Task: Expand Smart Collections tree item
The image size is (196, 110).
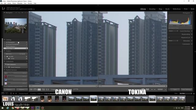Action: point(7,67)
